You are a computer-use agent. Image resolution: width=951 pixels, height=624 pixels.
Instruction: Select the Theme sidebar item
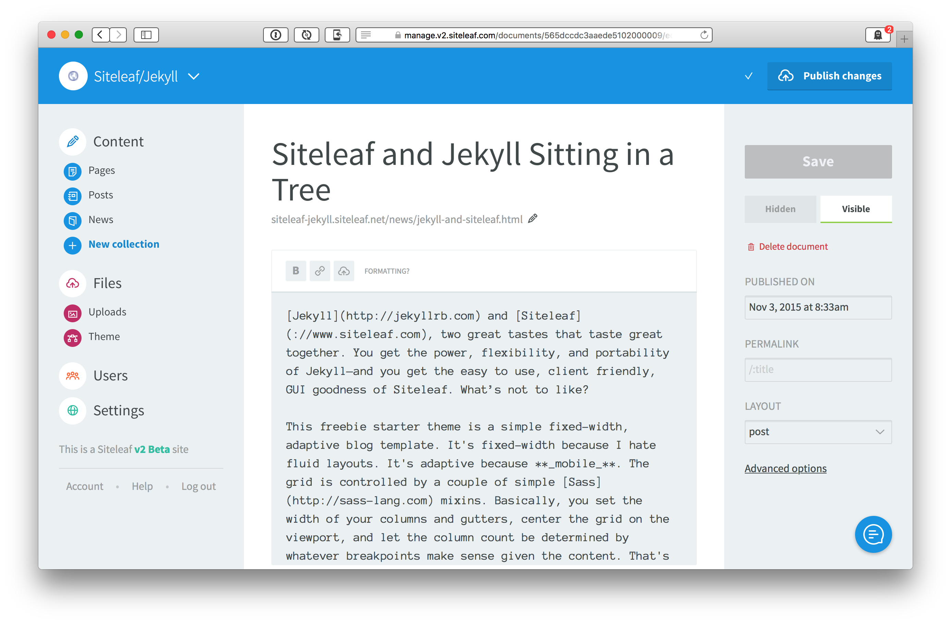pos(104,337)
